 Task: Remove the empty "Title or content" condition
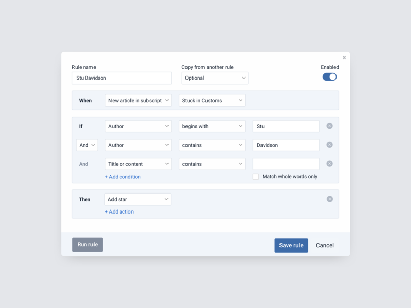[329, 164]
